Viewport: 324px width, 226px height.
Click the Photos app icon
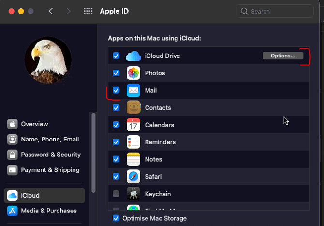(x=133, y=73)
